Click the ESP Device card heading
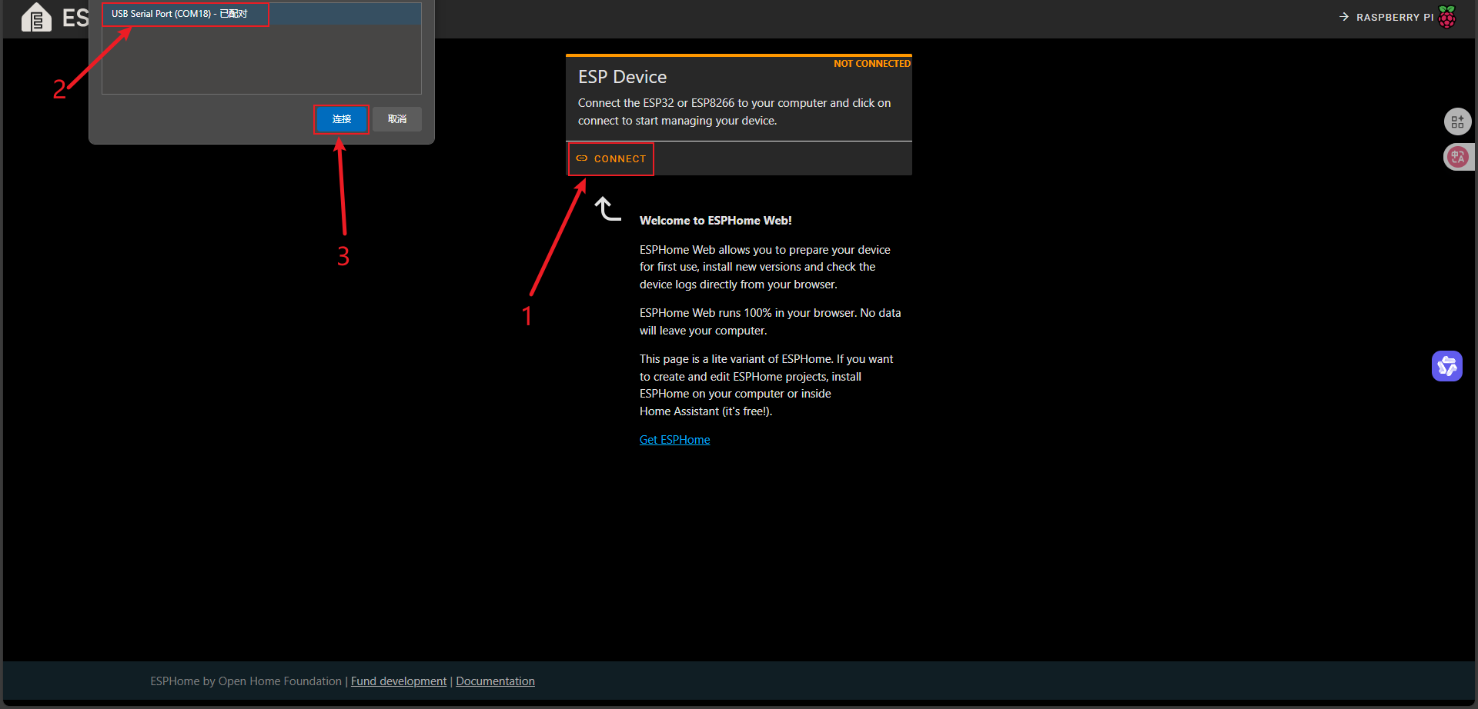Screen dimensions: 1478x709 tap(622, 77)
